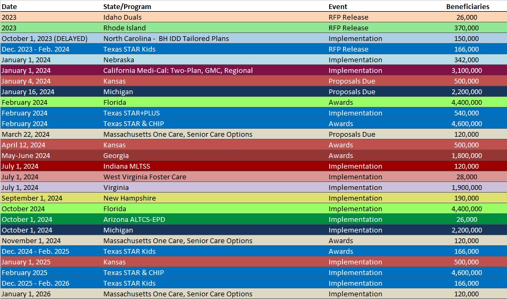The width and height of the screenshot is (507, 299).
Task: Select the Rhode Island cell
Action: [125, 28]
